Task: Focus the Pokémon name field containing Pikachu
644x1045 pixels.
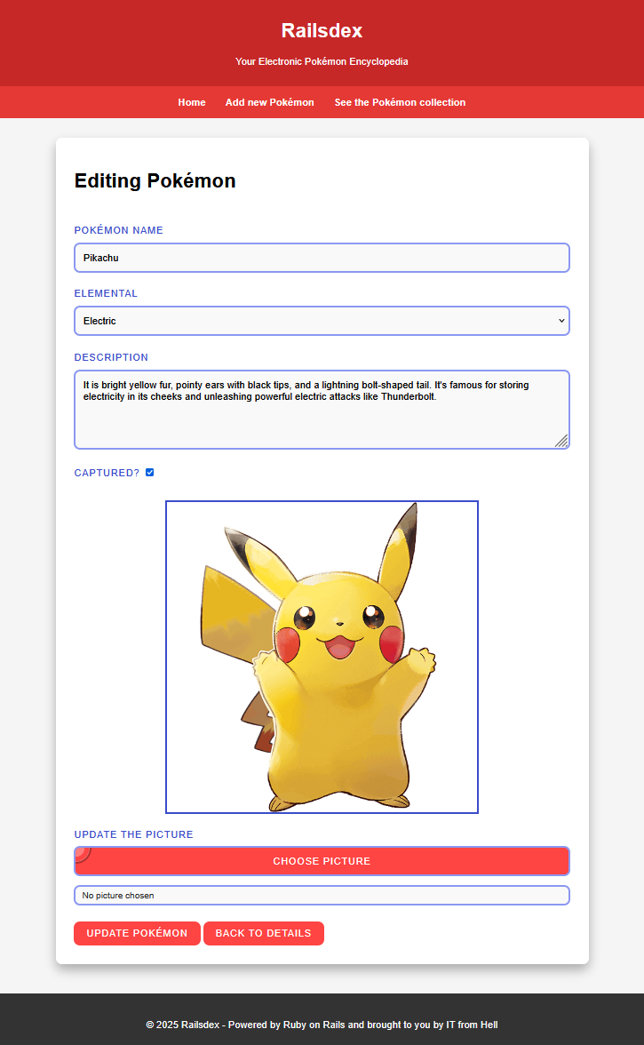Action: 322,258
